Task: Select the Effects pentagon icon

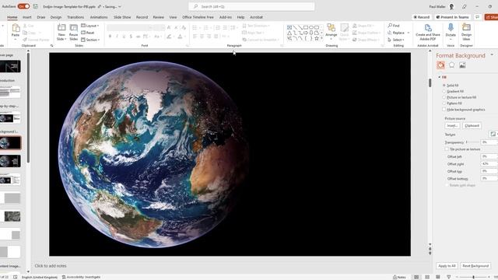Action: click(x=451, y=65)
